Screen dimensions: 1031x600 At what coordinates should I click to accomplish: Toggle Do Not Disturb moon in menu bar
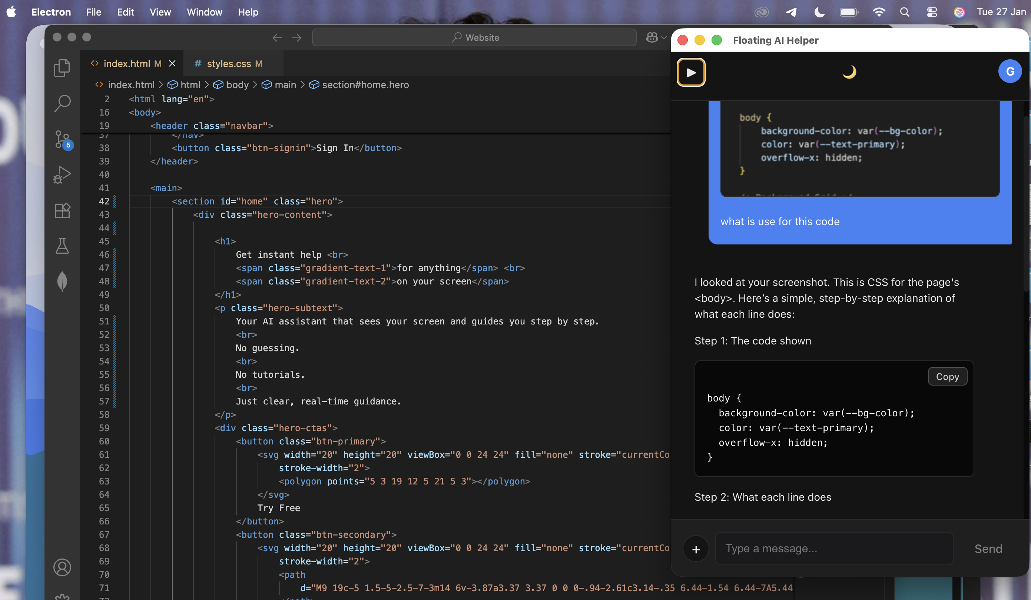(x=819, y=12)
